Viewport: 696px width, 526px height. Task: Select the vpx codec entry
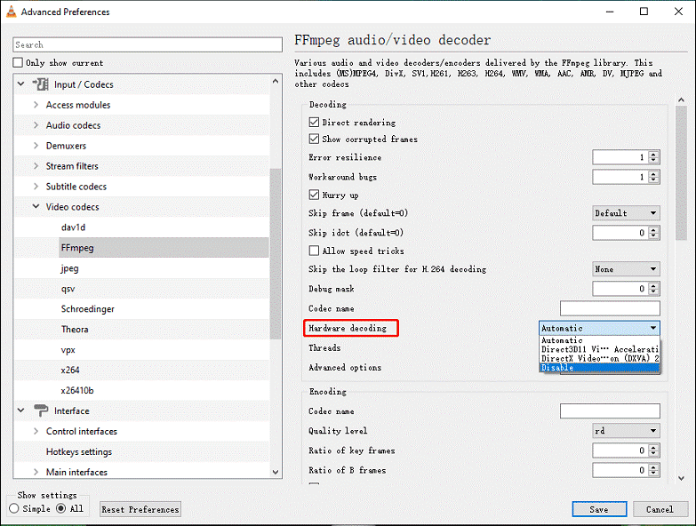coord(68,350)
